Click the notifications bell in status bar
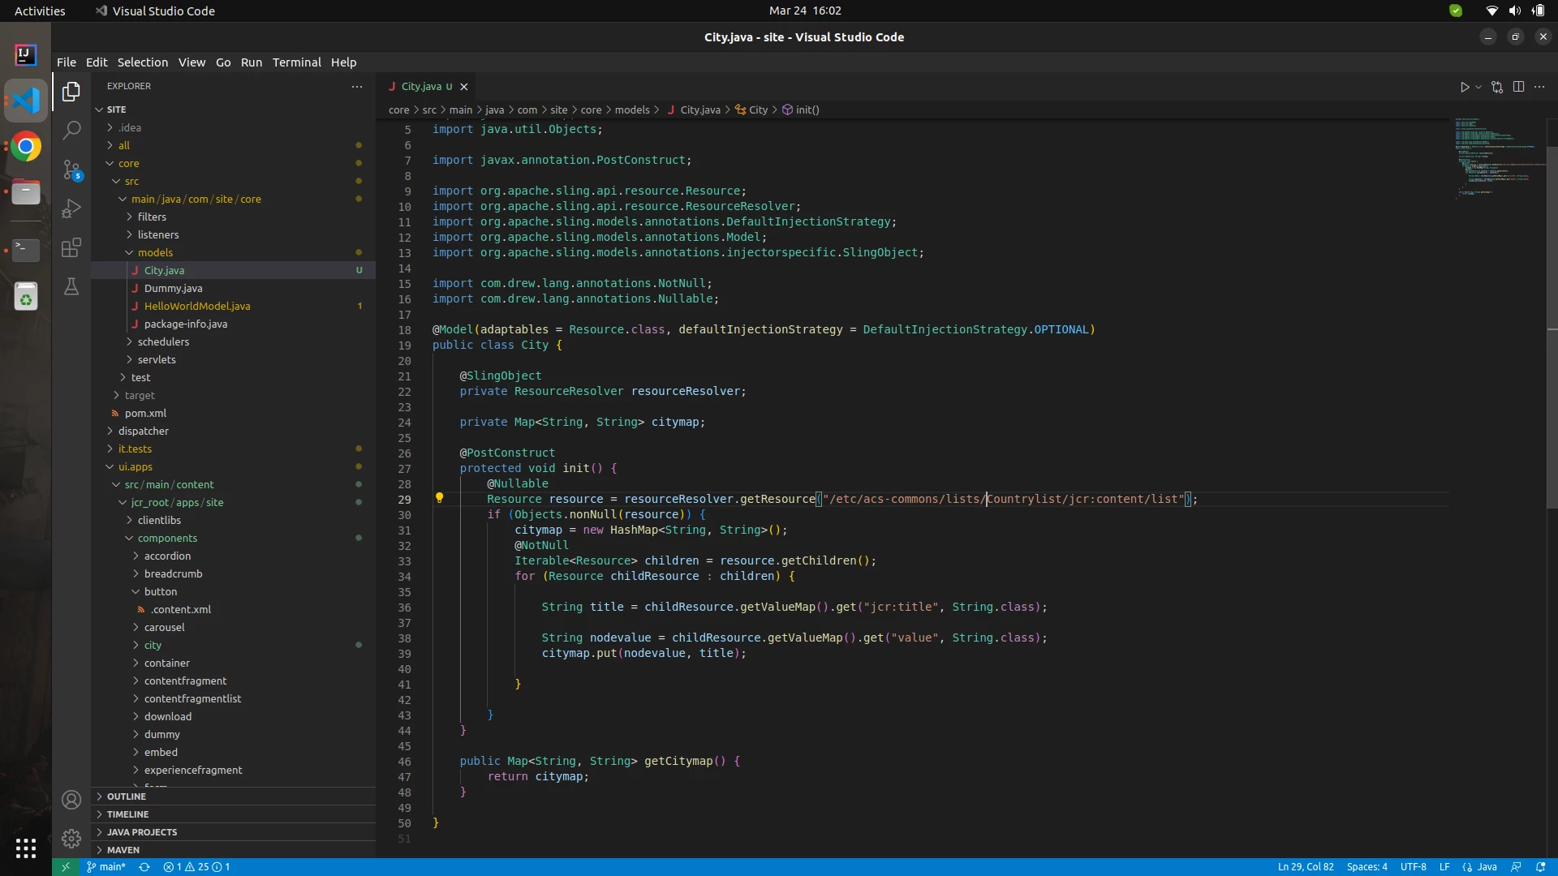This screenshot has width=1558, height=876. (1540, 867)
